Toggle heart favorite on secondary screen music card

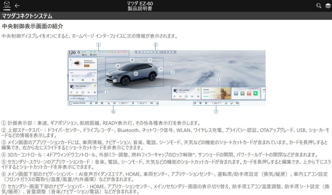174,96
